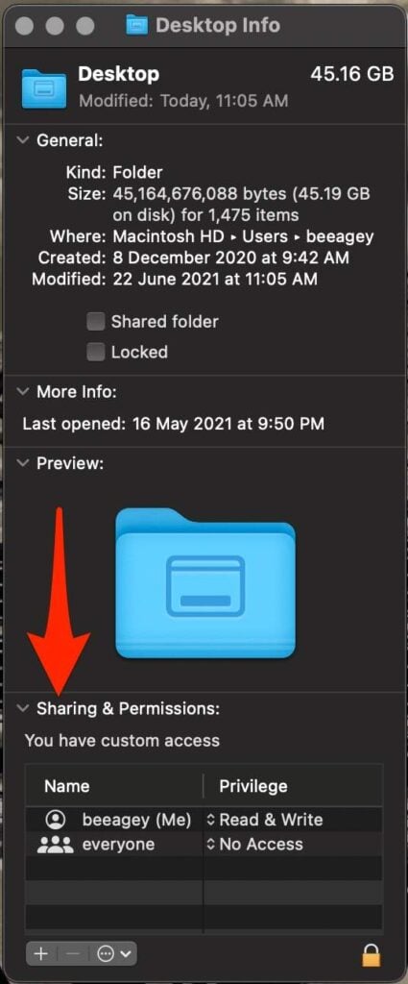The width and height of the screenshot is (408, 984).
Task: Click the Name column header
Action: [66, 786]
